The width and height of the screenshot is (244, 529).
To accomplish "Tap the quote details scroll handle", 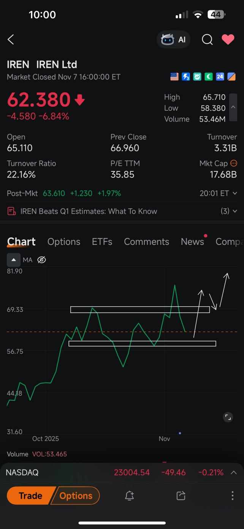I will click(233, 108).
